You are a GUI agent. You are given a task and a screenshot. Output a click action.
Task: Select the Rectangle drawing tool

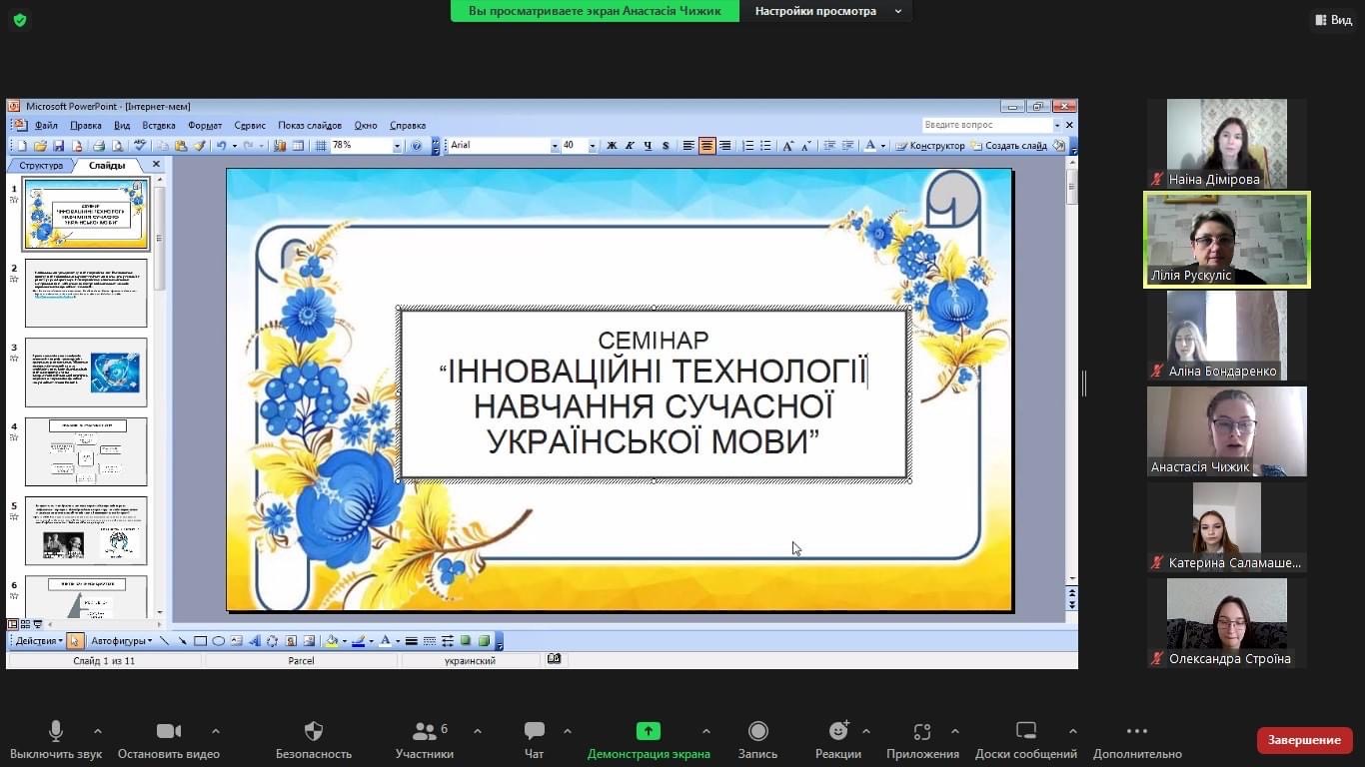[x=200, y=641]
